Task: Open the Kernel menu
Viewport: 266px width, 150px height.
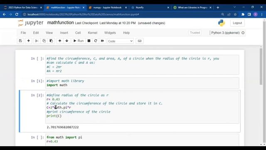Action: click(x=92, y=32)
